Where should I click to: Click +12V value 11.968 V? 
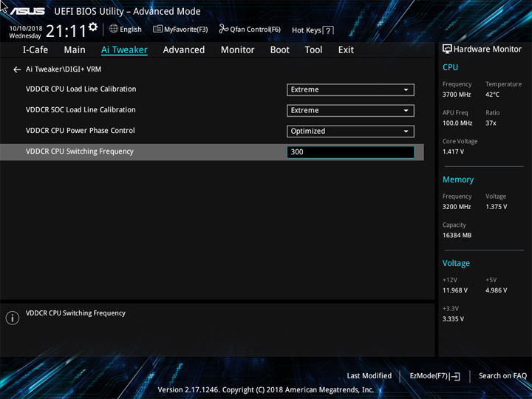pyautogui.click(x=455, y=290)
